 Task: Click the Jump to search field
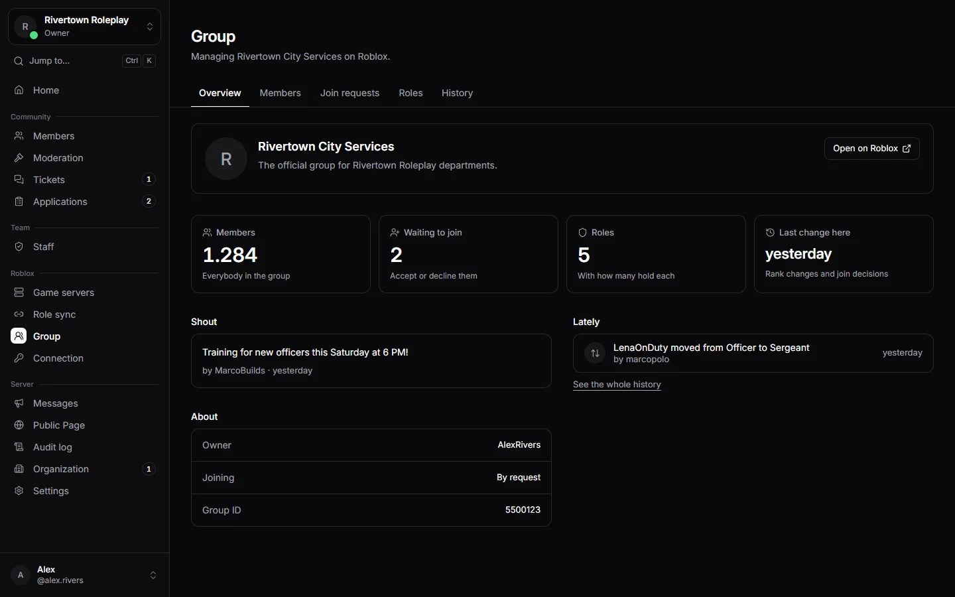84,60
